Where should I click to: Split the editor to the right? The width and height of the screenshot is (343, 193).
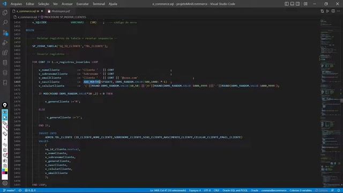point(333,11)
